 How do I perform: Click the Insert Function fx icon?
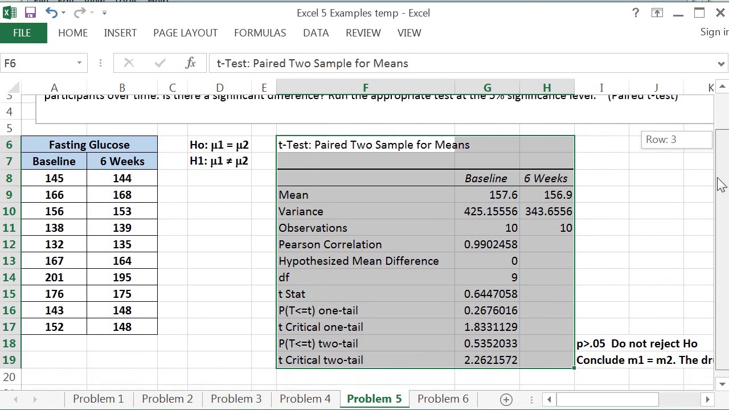[191, 63]
